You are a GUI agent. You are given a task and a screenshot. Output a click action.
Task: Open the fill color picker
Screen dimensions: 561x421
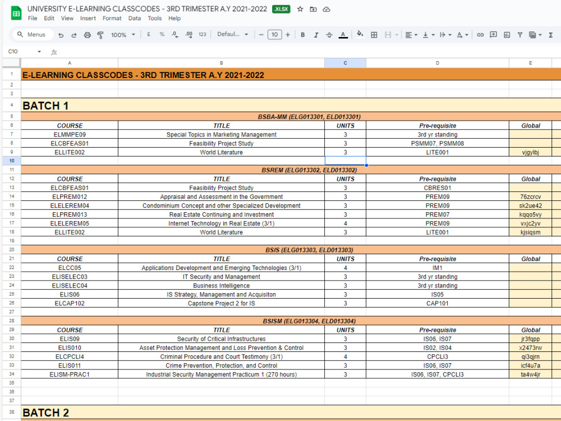coord(360,34)
